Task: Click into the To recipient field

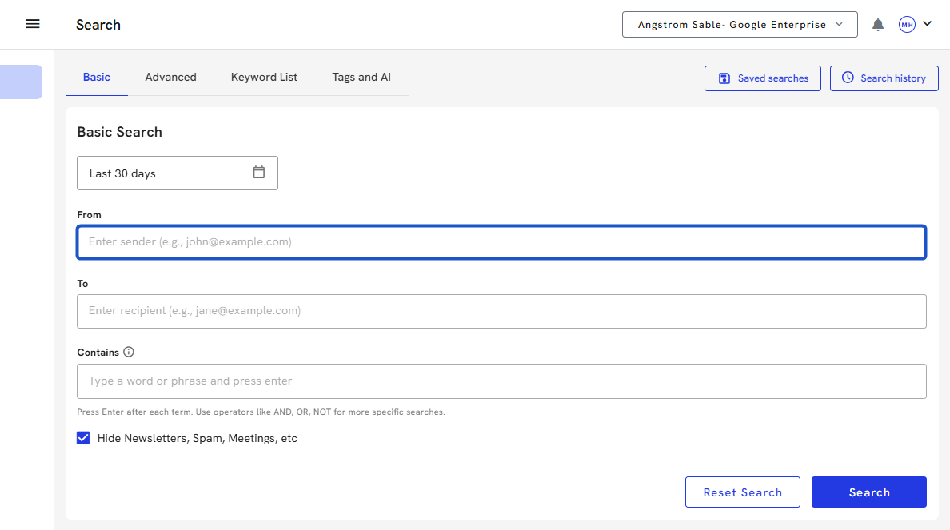Action: (x=501, y=311)
